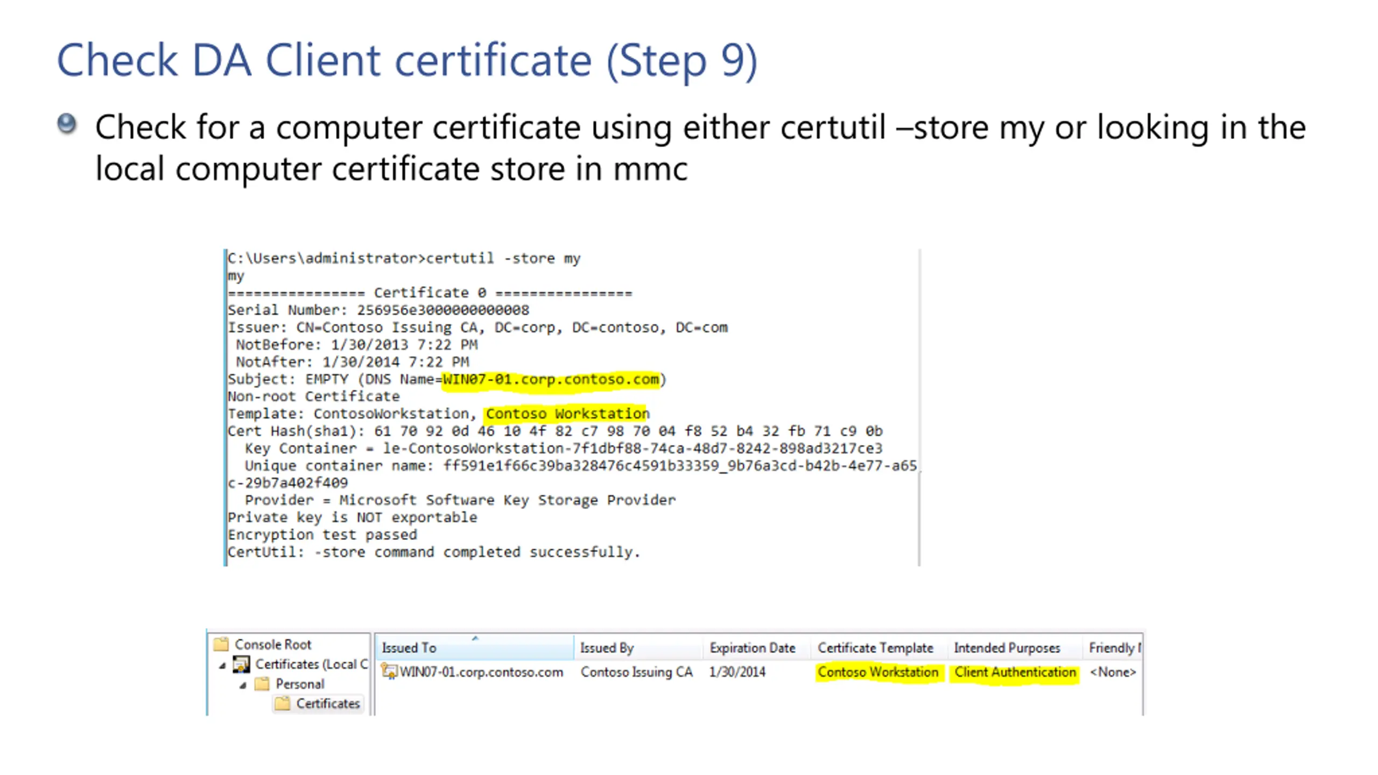Click the highlighted Client Authentication cell
Screen dimensions: 1378x775
[1015, 672]
